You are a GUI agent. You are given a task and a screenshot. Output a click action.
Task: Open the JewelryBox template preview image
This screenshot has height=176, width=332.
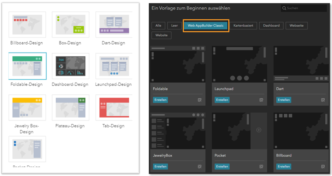click(178, 131)
